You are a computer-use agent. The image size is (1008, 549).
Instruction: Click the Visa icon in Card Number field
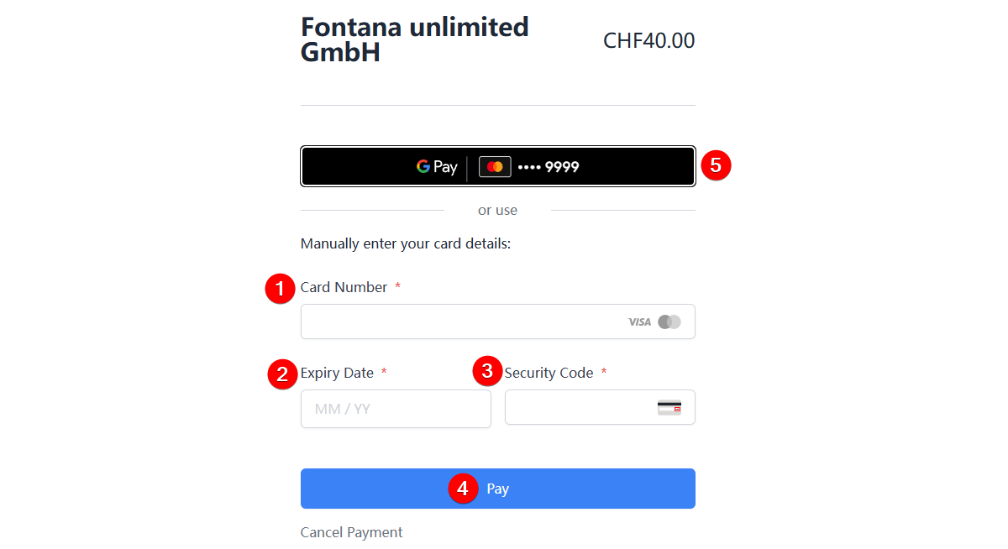(x=639, y=322)
